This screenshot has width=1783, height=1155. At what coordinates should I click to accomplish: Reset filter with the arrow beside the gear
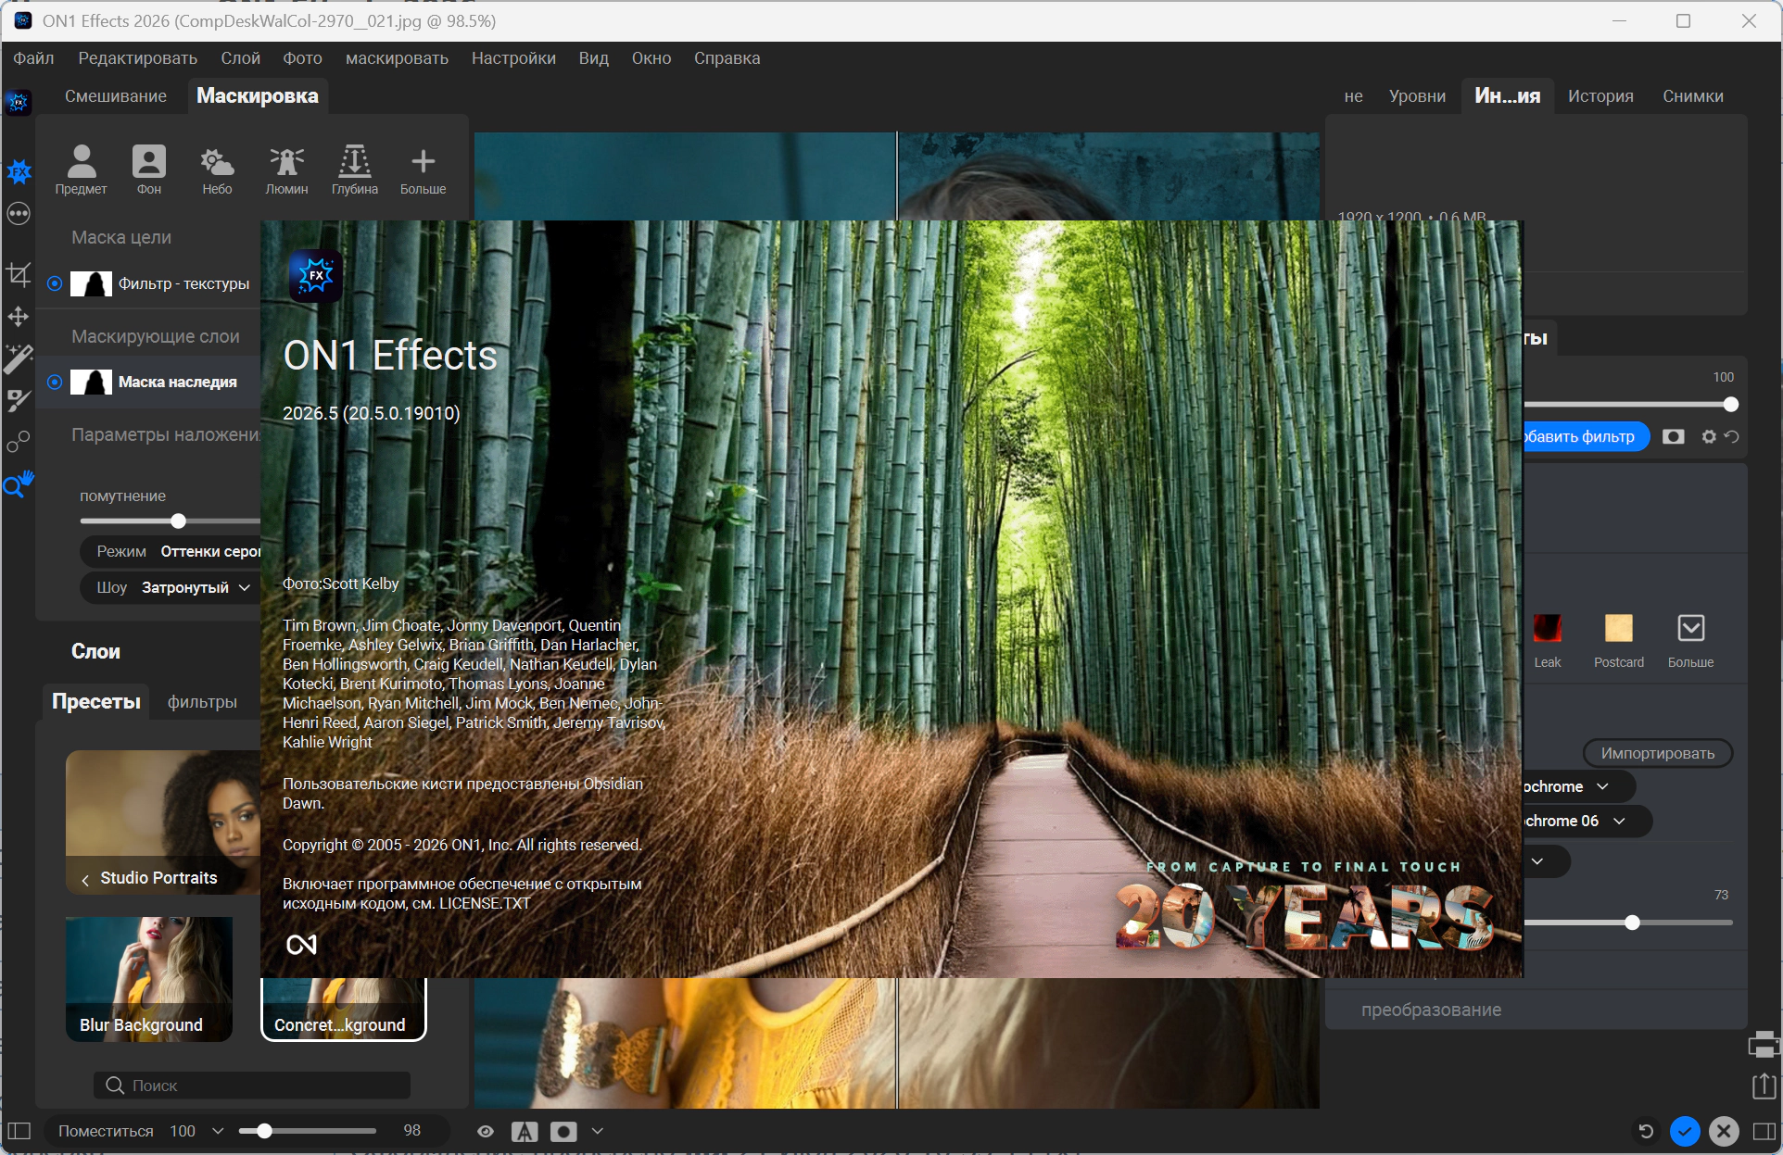pos(1731,436)
